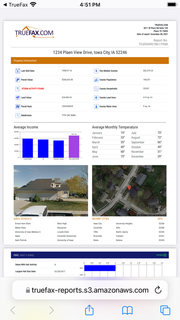Screen dimensions: 180x320
Task: Click the storm activity icon
Action: click(x=17, y=89)
